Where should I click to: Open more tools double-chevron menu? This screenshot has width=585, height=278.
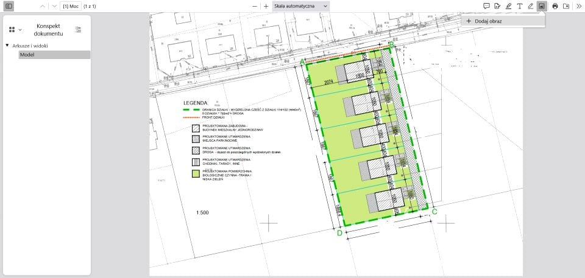pos(579,6)
